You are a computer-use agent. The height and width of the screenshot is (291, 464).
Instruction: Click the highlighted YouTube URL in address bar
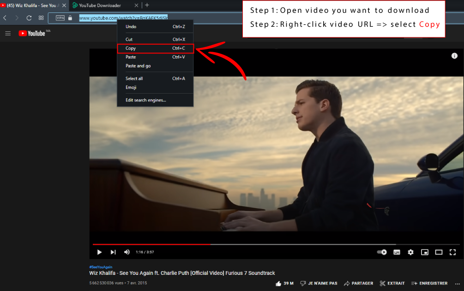click(123, 18)
